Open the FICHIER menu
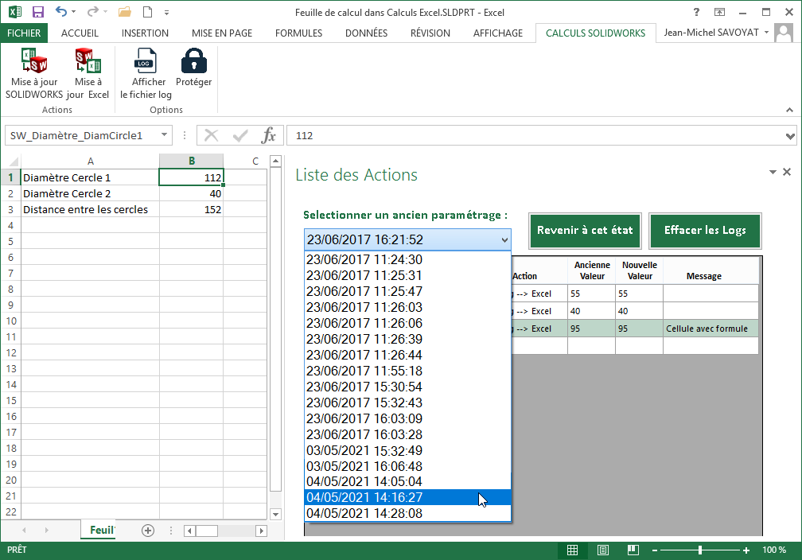The image size is (802, 560). coord(24,33)
